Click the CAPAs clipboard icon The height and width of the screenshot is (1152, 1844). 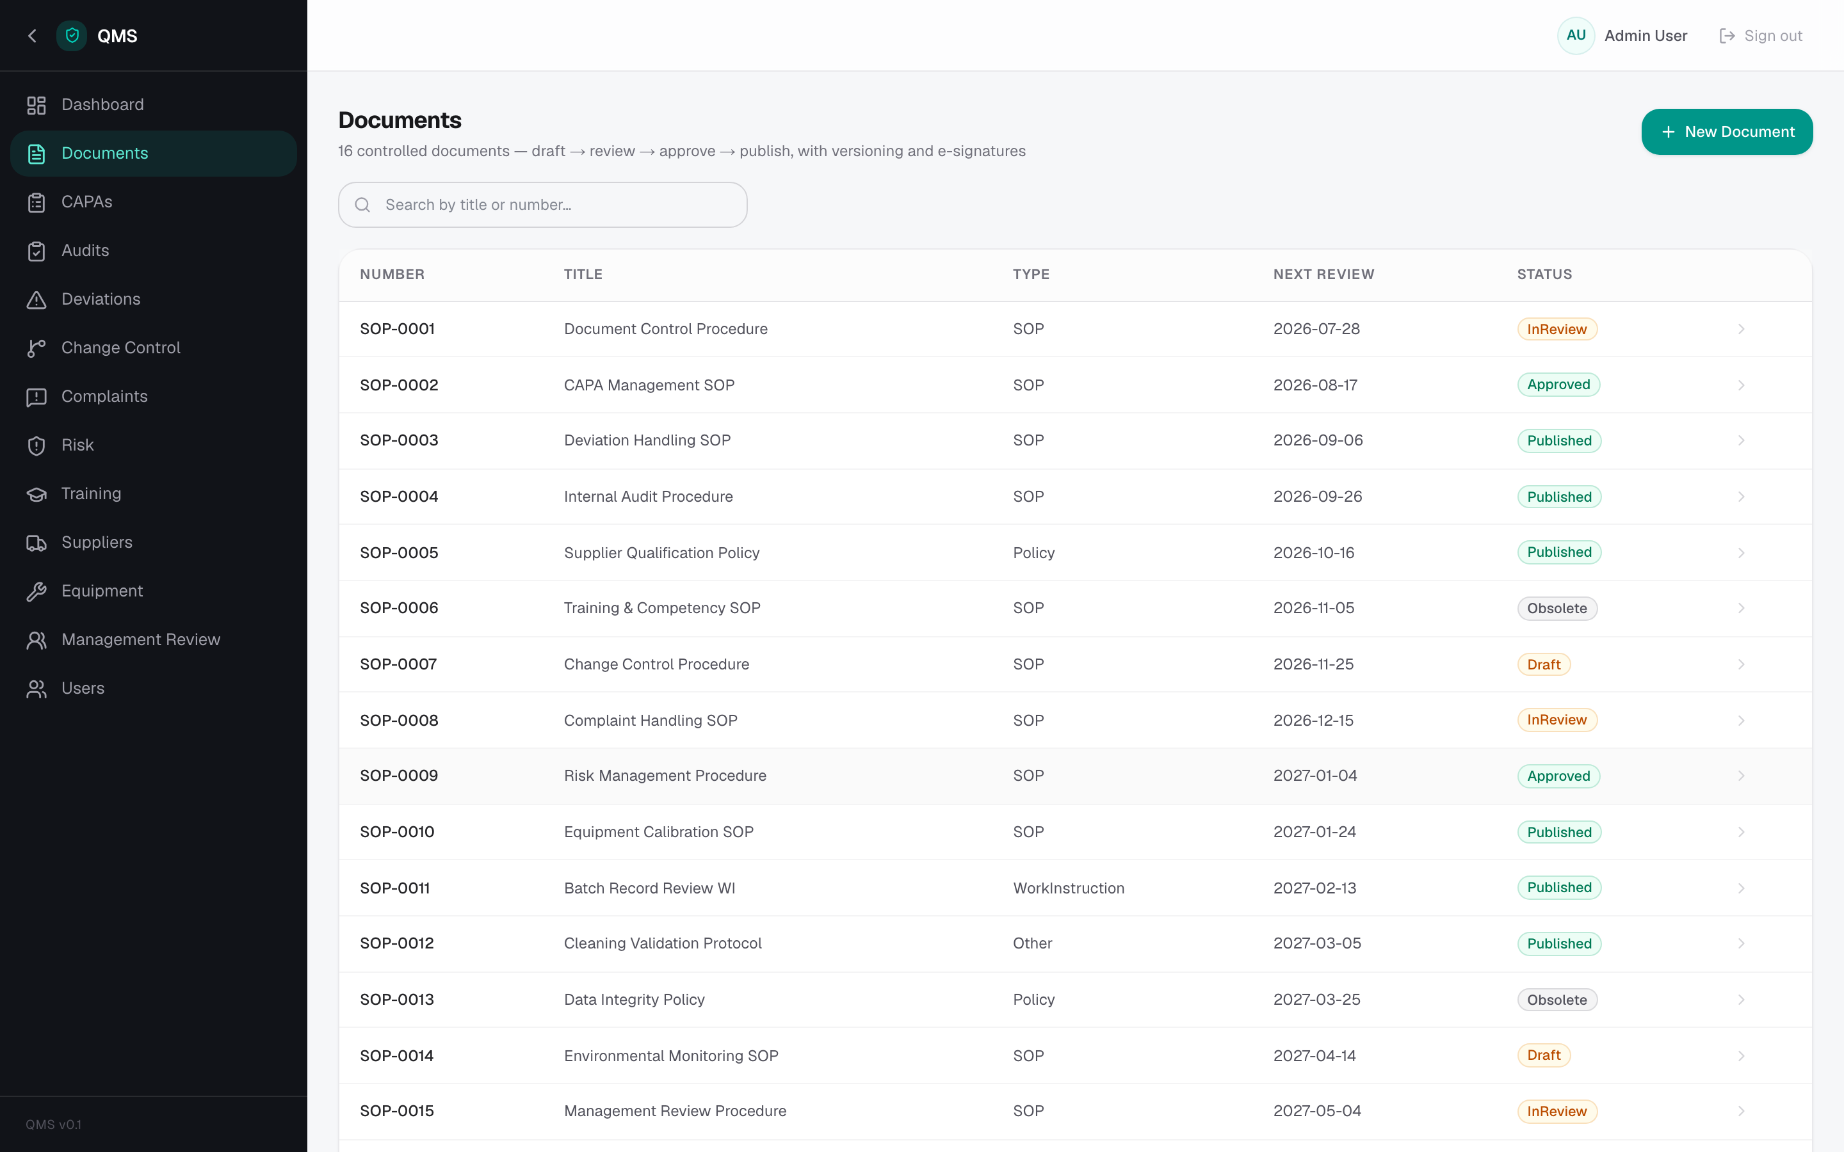coord(36,203)
